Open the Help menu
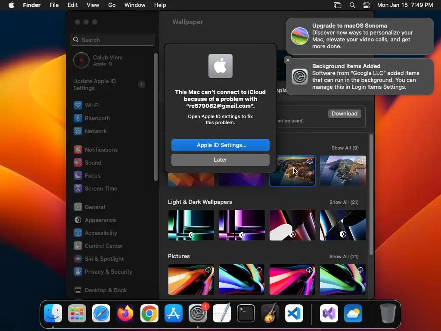 click(160, 5)
